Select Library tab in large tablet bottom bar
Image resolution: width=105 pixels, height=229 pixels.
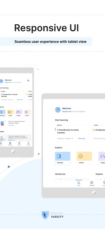coord(104,183)
